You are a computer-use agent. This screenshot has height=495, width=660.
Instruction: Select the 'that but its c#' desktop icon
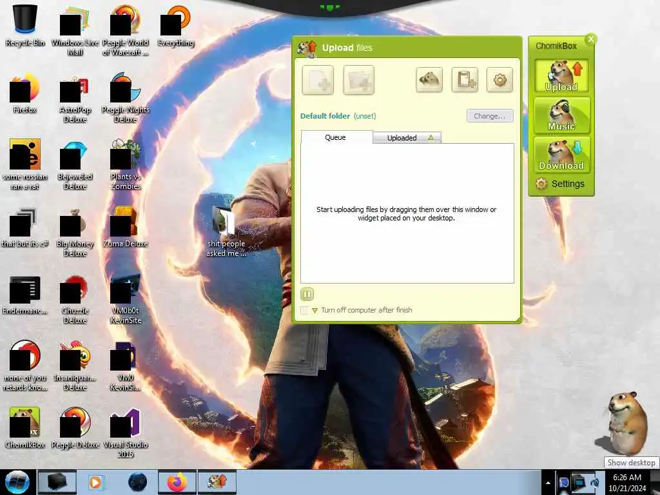pyautogui.click(x=25, y=227)
